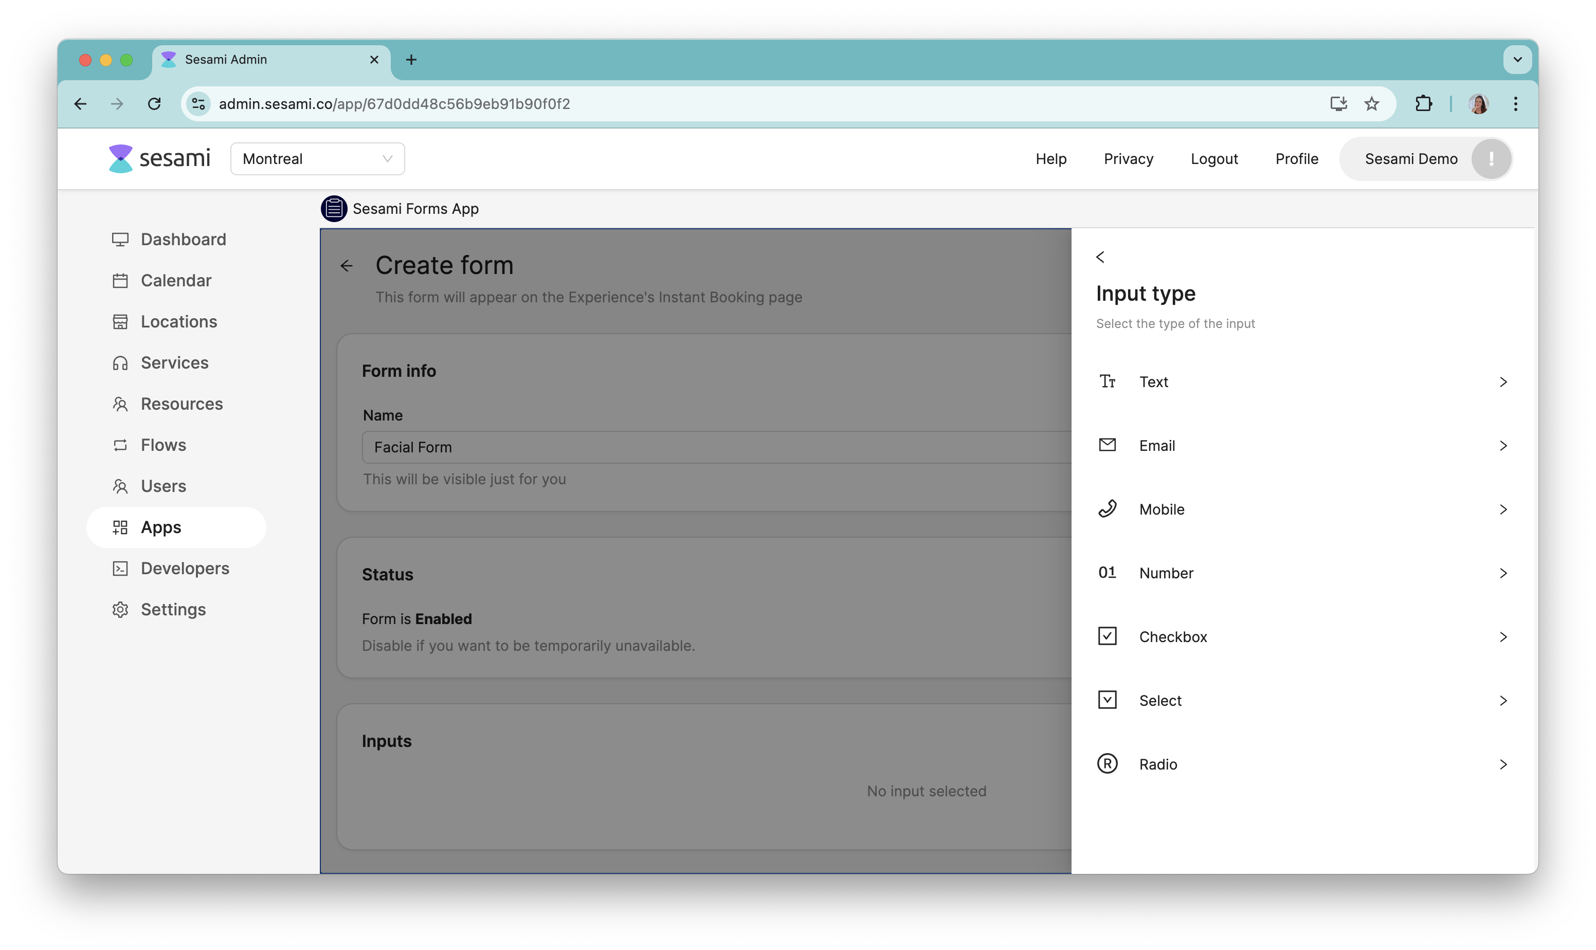Expand the Text input type chevron
The image size is (1596, 950).
1503,382
